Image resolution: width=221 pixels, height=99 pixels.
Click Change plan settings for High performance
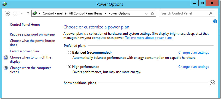click(194, 67)
